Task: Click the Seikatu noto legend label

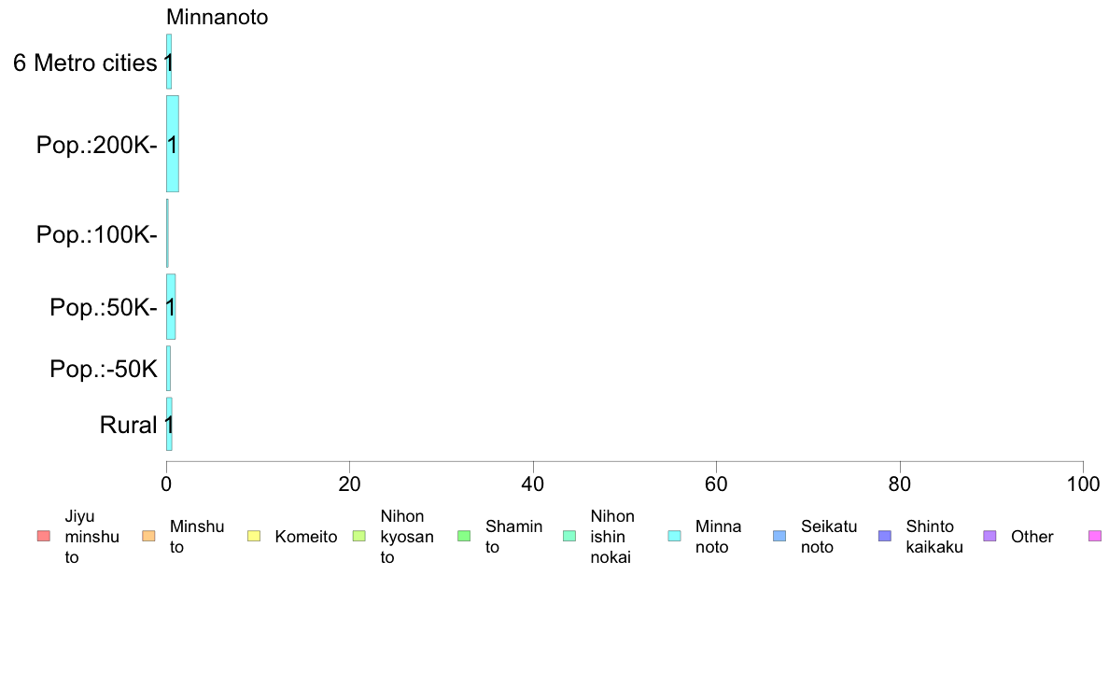Action: pos(829,537)
